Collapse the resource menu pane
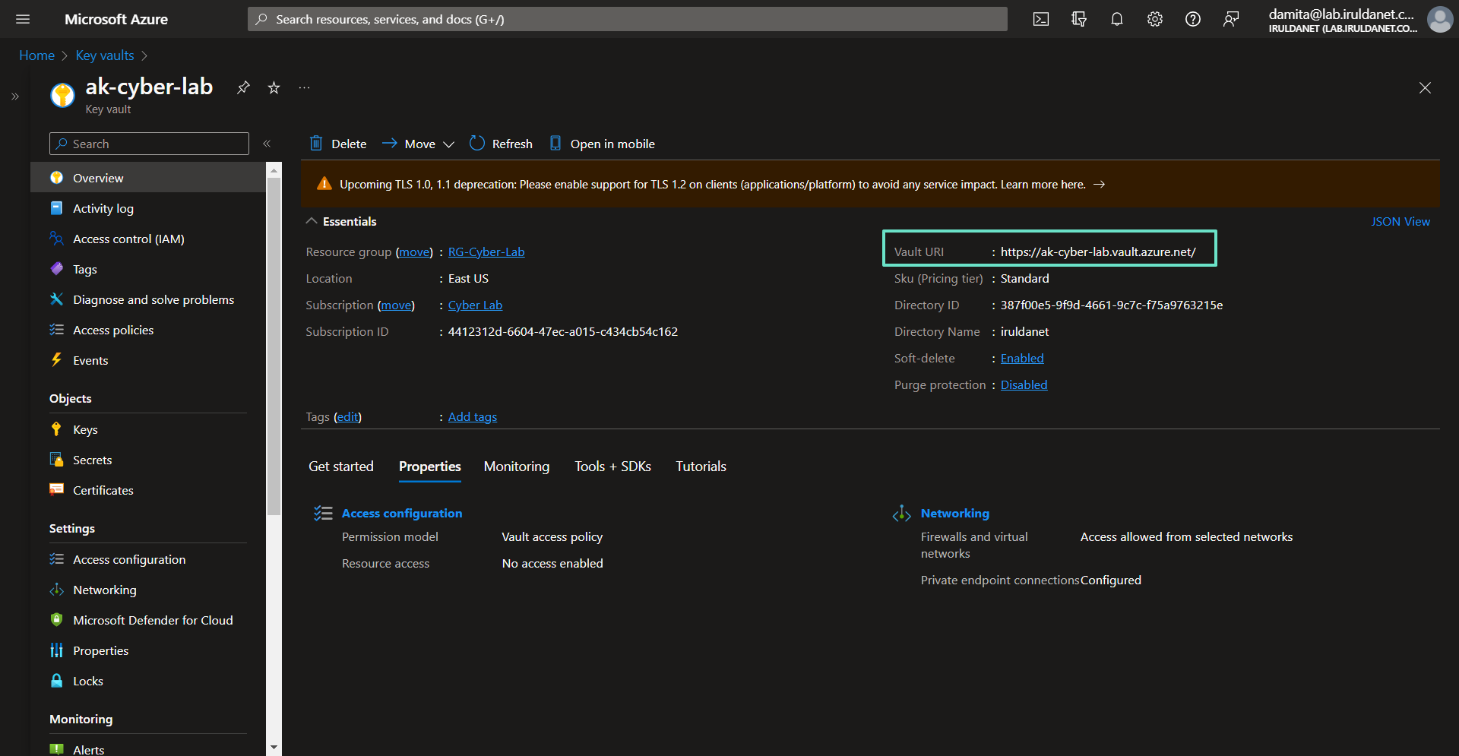Image resolution: width=1459 pixels, height=756 pixels. tap(267, 144)
